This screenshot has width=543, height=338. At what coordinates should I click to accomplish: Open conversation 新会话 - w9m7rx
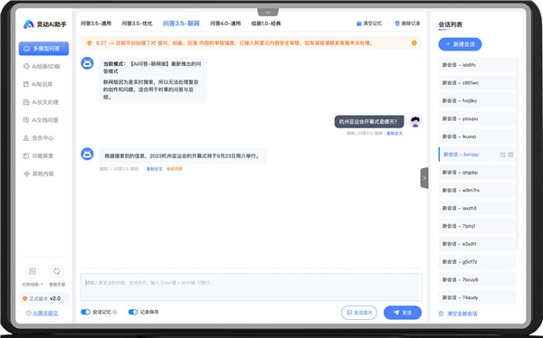(x=477, y=191)
